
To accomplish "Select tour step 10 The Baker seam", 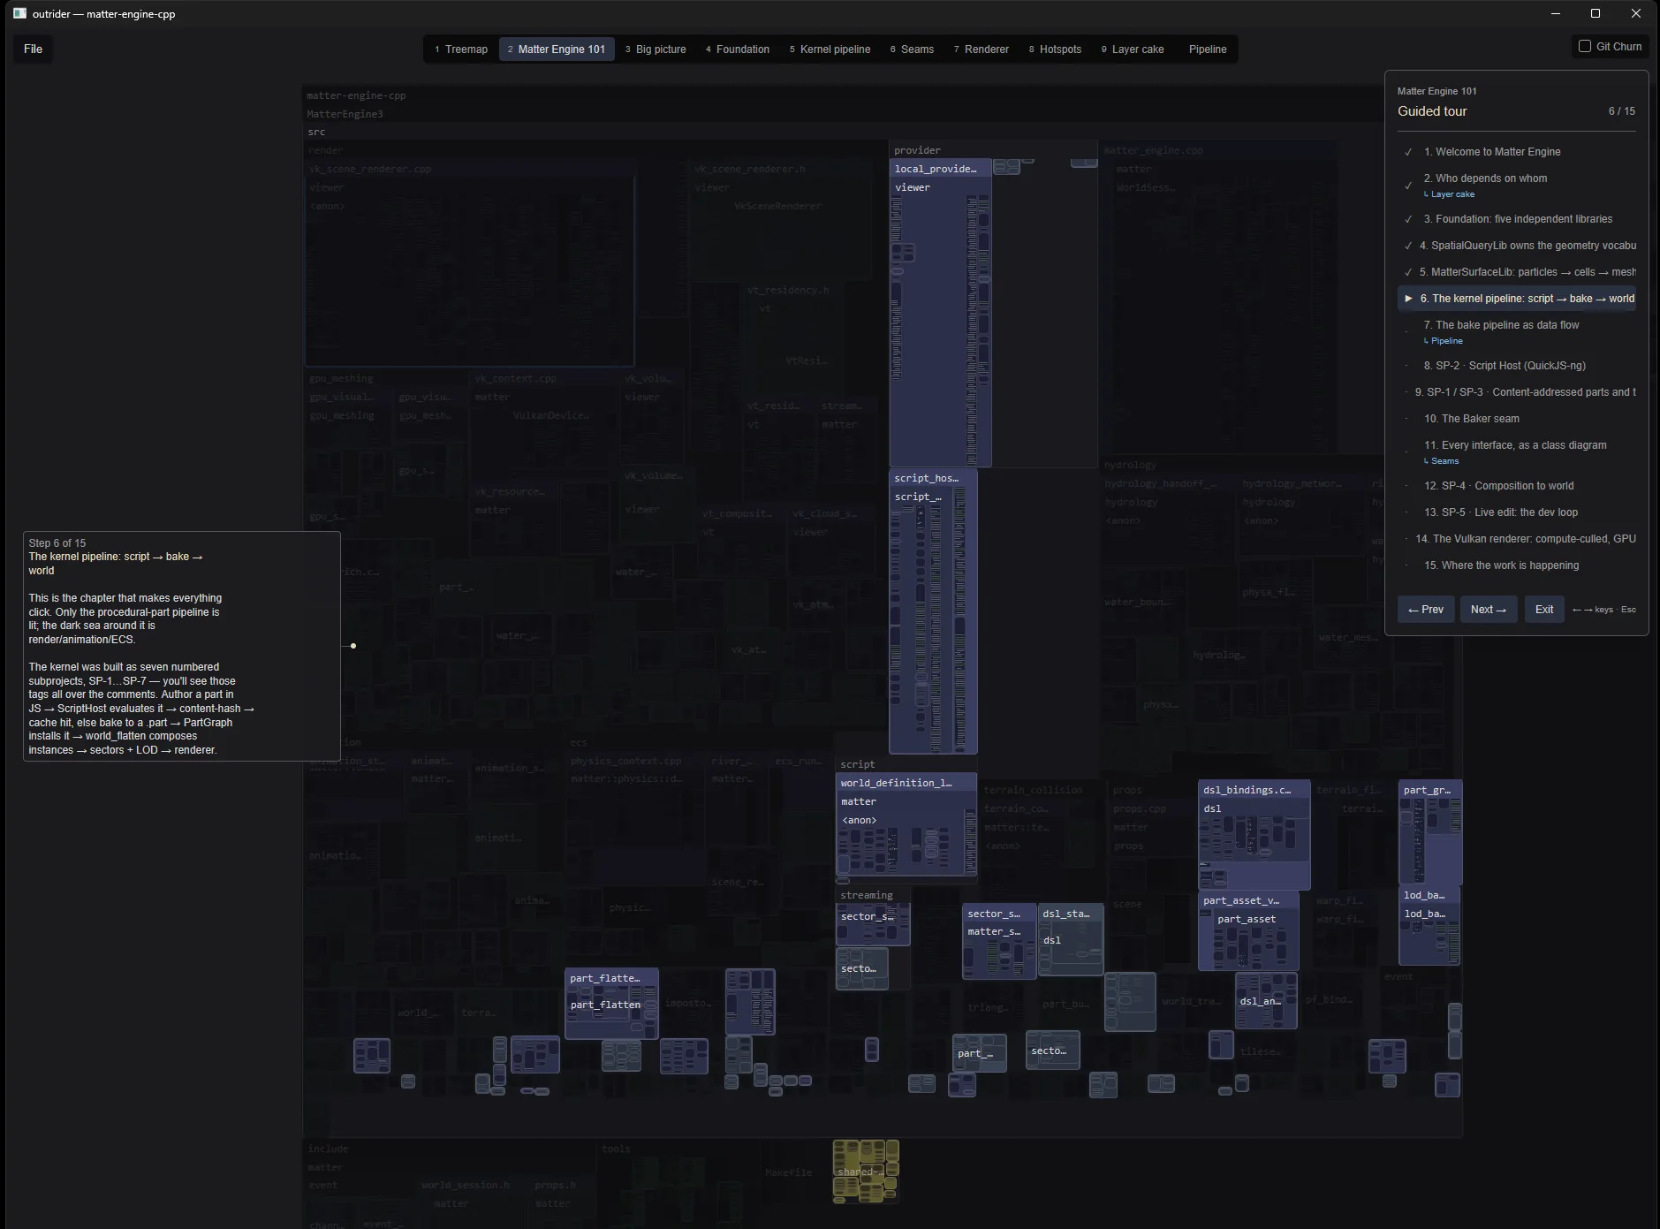I will tap(1517, 419).
